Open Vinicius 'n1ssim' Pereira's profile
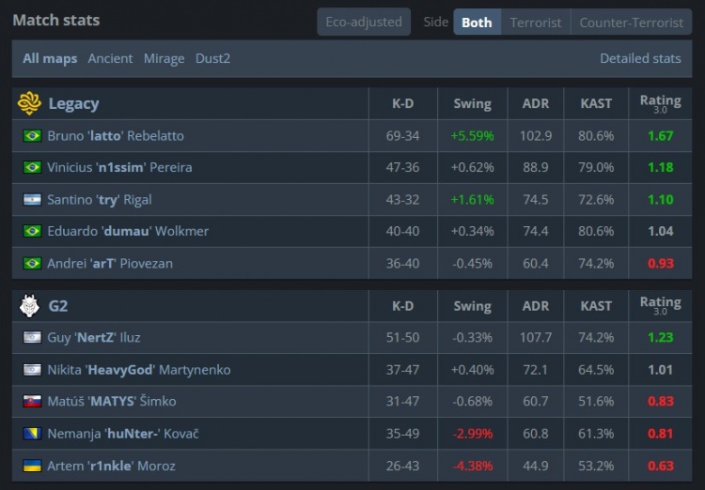The width and height of the screenshot is (705, 490). pos(119,167)
